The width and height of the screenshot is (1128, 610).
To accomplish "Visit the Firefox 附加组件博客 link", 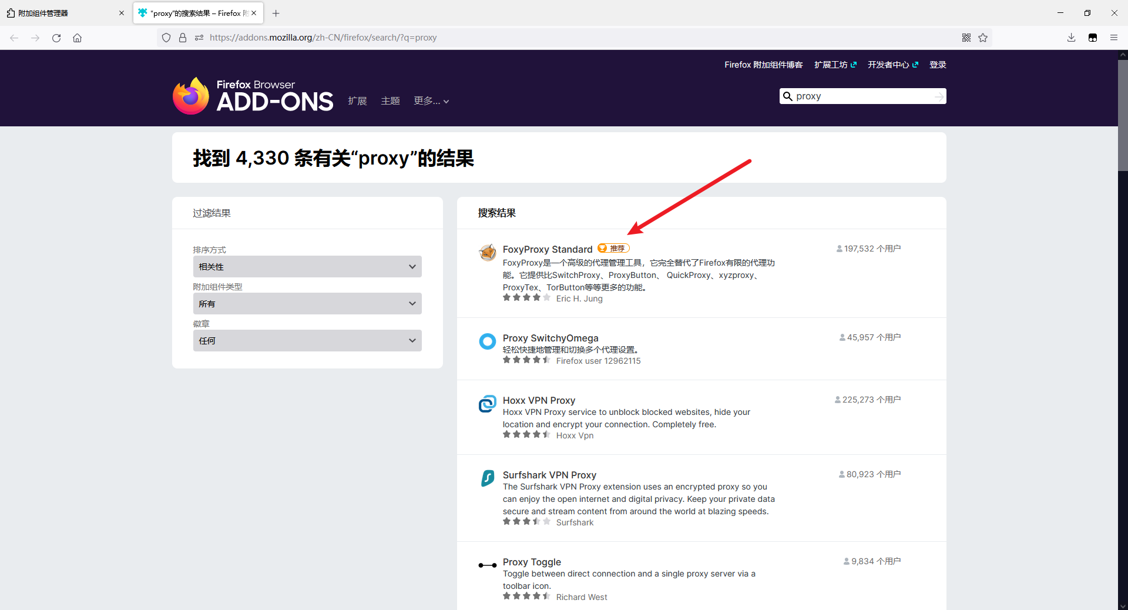I will coord(763,65).
